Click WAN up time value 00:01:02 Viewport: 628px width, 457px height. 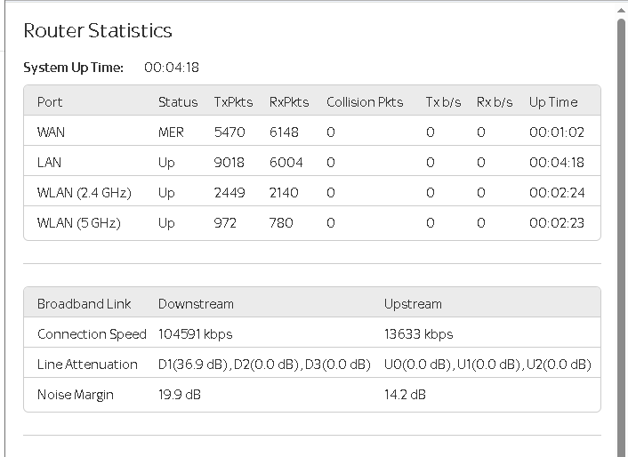click(556, 132)
